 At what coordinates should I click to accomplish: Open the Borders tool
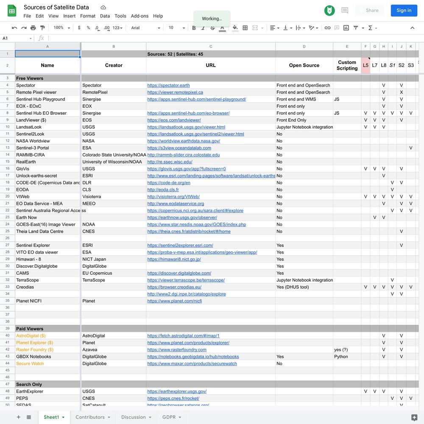point(245,28)
